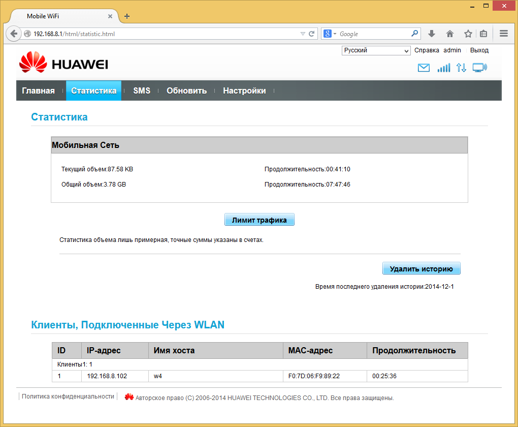Close the Mobile WiFi tab
Viewport: 518px width, 427px height.
110,16
